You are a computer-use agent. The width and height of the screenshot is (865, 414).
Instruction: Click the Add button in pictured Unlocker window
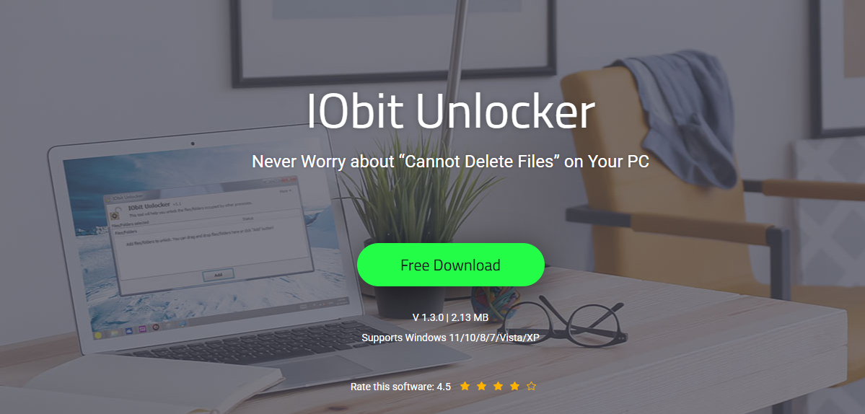pos(219,275)
